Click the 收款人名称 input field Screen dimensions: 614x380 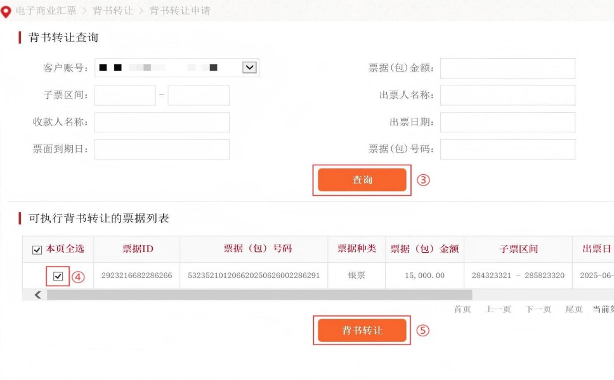pos(162,122)
